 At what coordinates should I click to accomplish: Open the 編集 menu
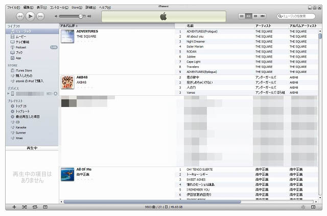tap(28, 8)
